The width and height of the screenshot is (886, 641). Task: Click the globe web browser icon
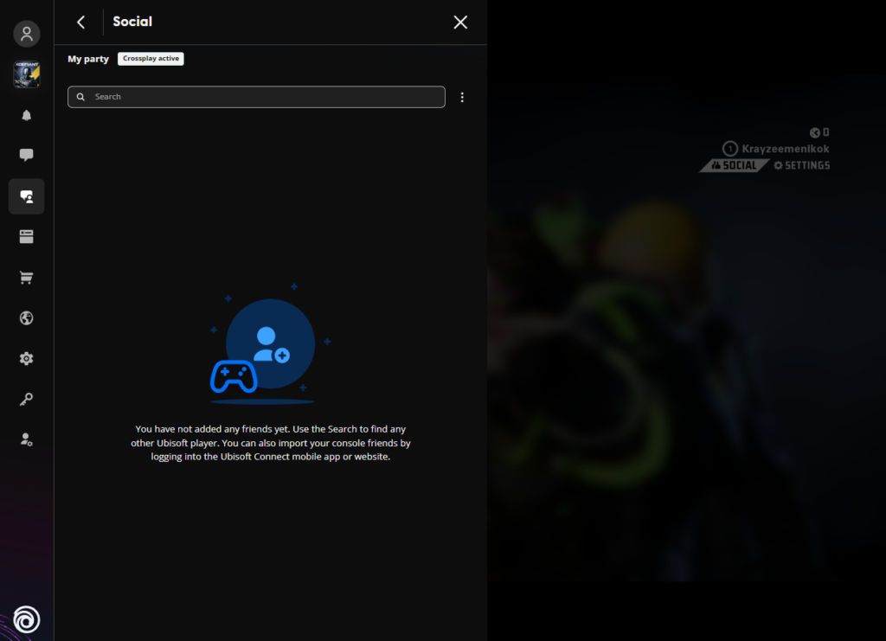tap(27, 318)
